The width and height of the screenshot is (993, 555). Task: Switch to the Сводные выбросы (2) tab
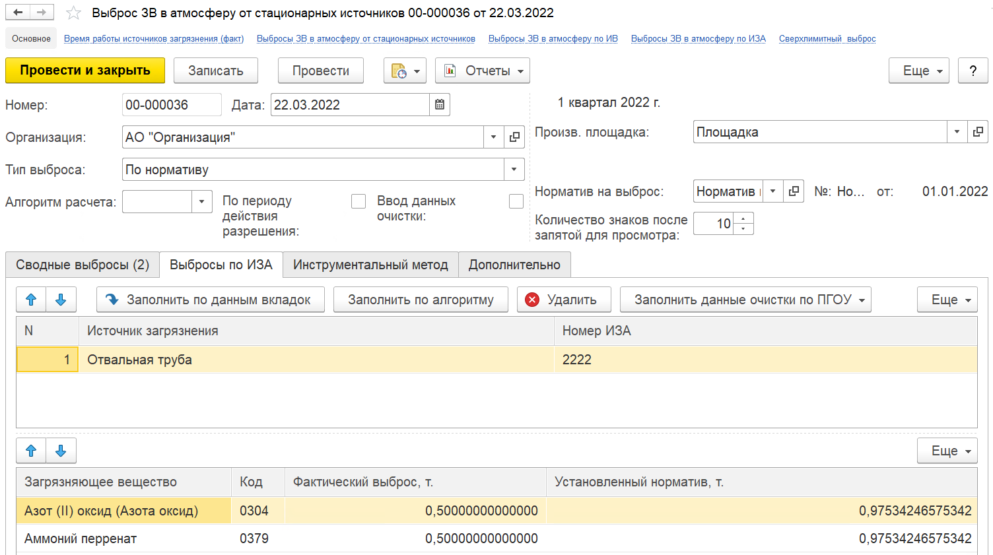pos(83,265)
